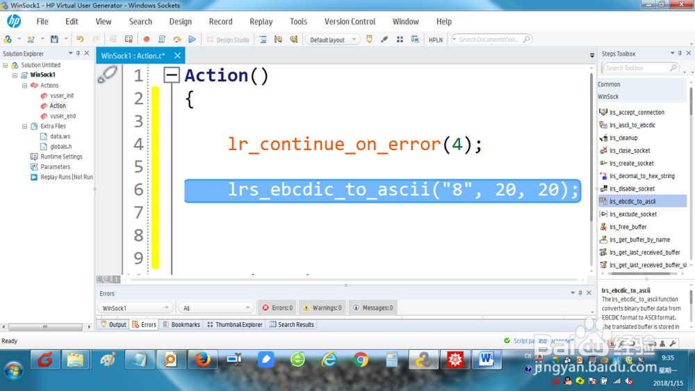
Task: Pin the Errors panel
Action: click(580, 293)
